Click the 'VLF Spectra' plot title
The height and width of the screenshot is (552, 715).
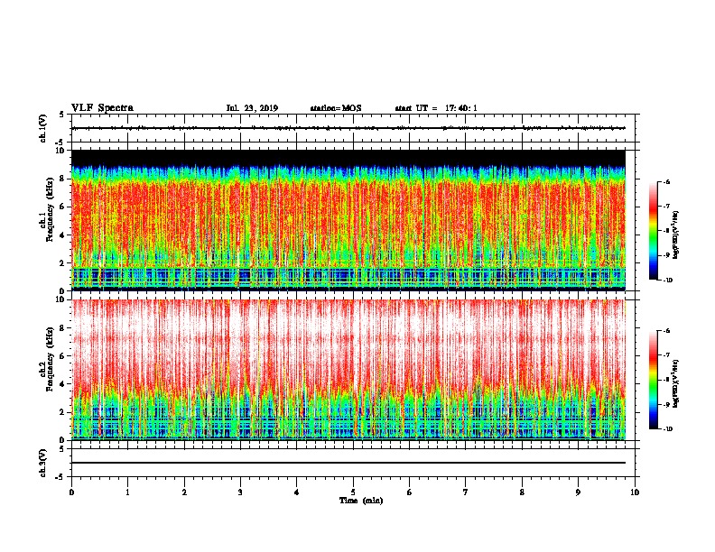102,108
